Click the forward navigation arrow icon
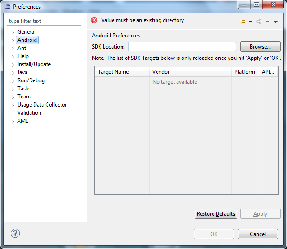The image size is (287, 249). [x=259, y=22]
